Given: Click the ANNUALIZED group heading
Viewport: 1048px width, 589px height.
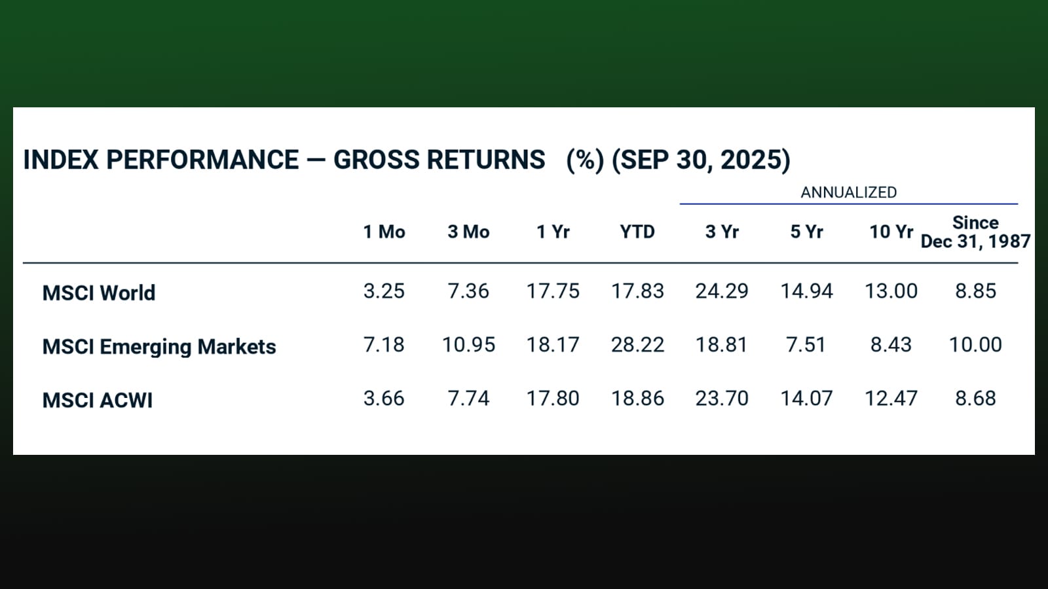Looking at the screenshot, I should tap(848, 192).
